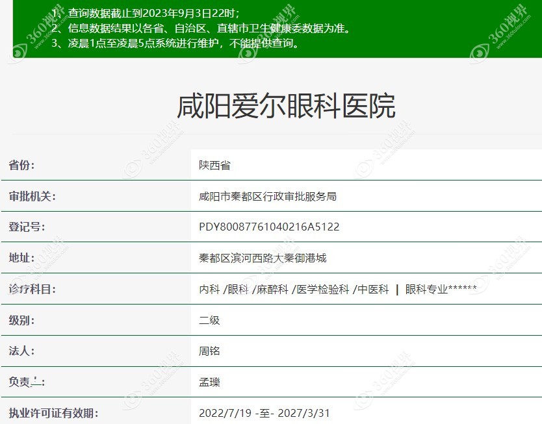Viewport: 542px width, 424px height.
Task: Click the hospital title 咸阳爱尔眼科医院
Action: pyautogui.click(x=286, y=106)
